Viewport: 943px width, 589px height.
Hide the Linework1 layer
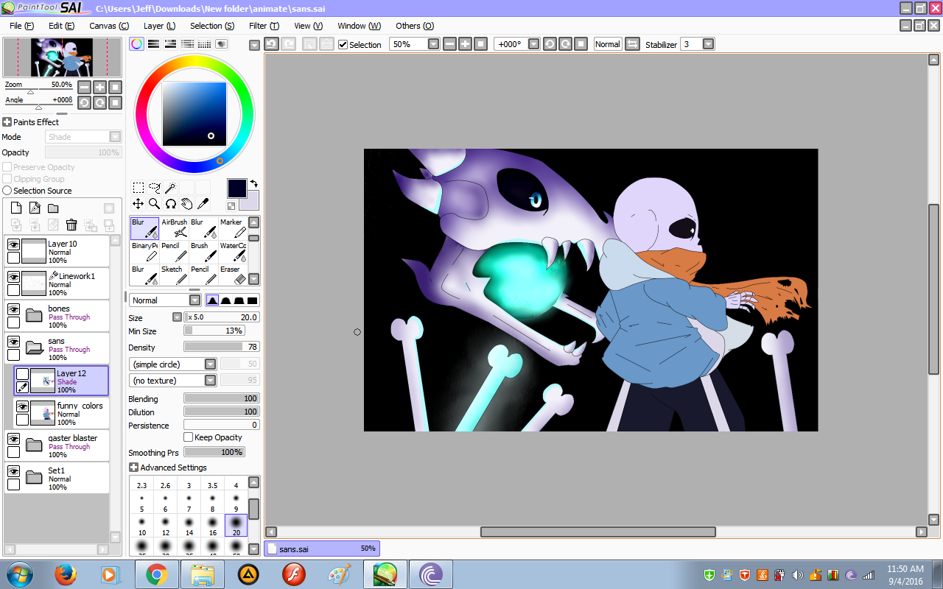click(13, 277)
